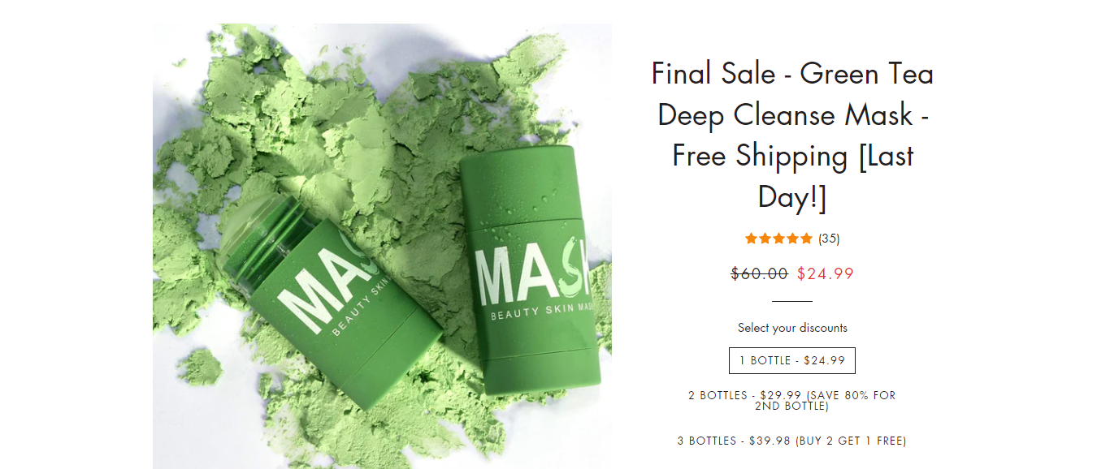The image size is (1110, 469).
Task: Click the second orange rating star
Action: (765, 239)
